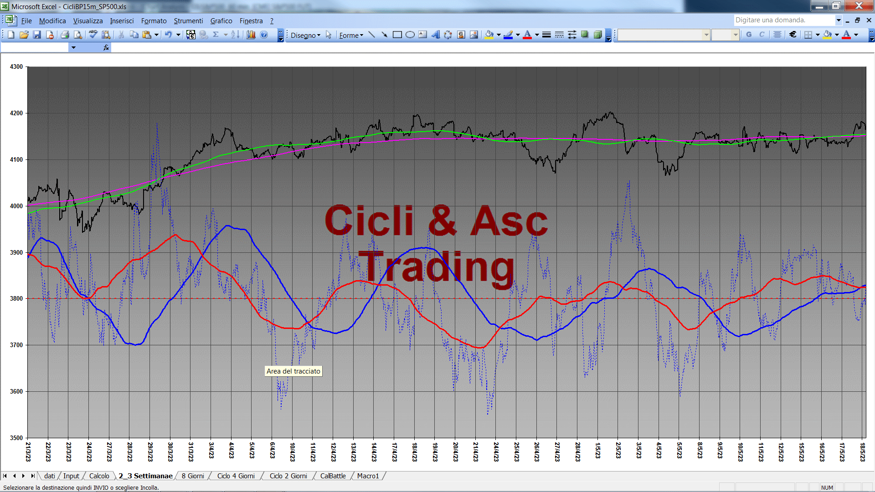Open the Strumenti menu
This screenshot has height=492, width=875.
[x=188, y=21]
